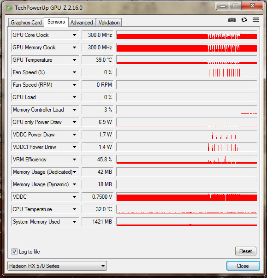
Task: Click the 42 MB dedicated memory value
Action: pos(97,172)
